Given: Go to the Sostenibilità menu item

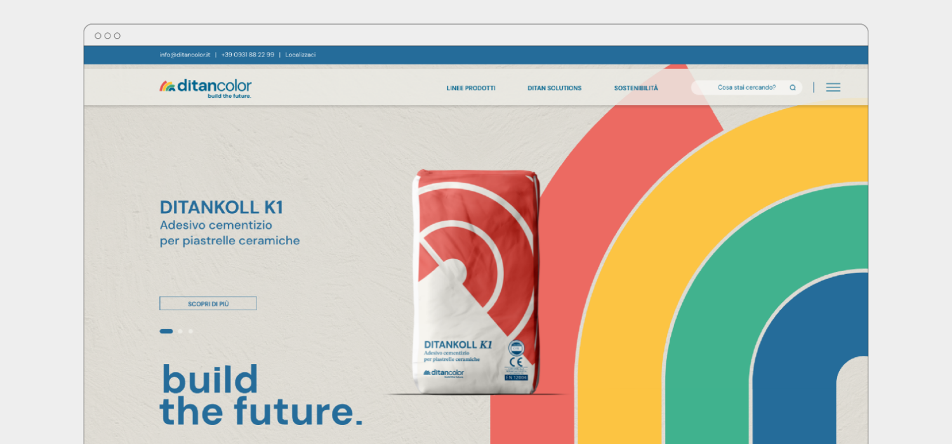Looking at the screenshot, I should pyautogui.click(x=636, y=88).
